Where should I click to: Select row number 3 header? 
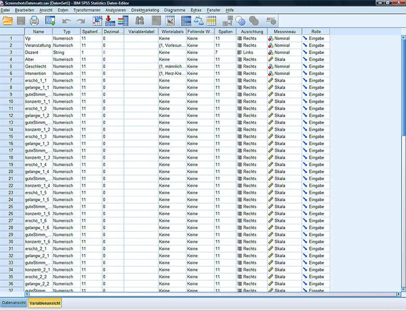(x=12, y=52)
